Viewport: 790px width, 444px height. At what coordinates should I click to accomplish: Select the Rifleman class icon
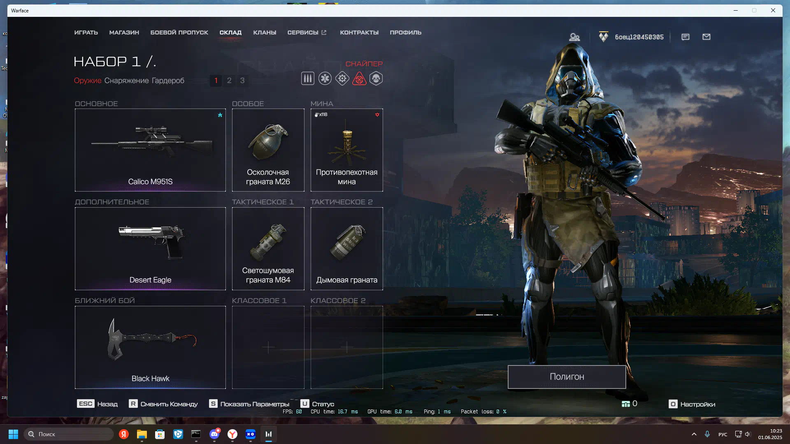[x=307, y=79]
